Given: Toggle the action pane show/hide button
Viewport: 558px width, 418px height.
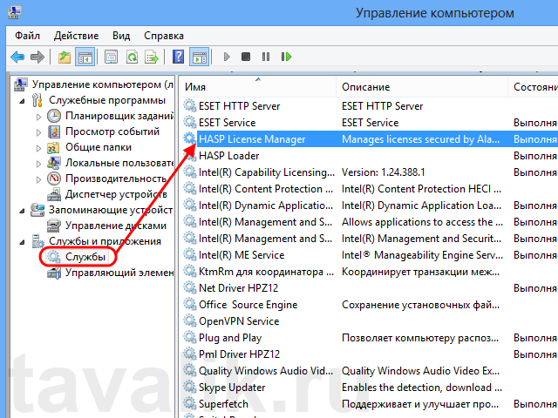Looking at the screenshot, I should coord(199,57).
